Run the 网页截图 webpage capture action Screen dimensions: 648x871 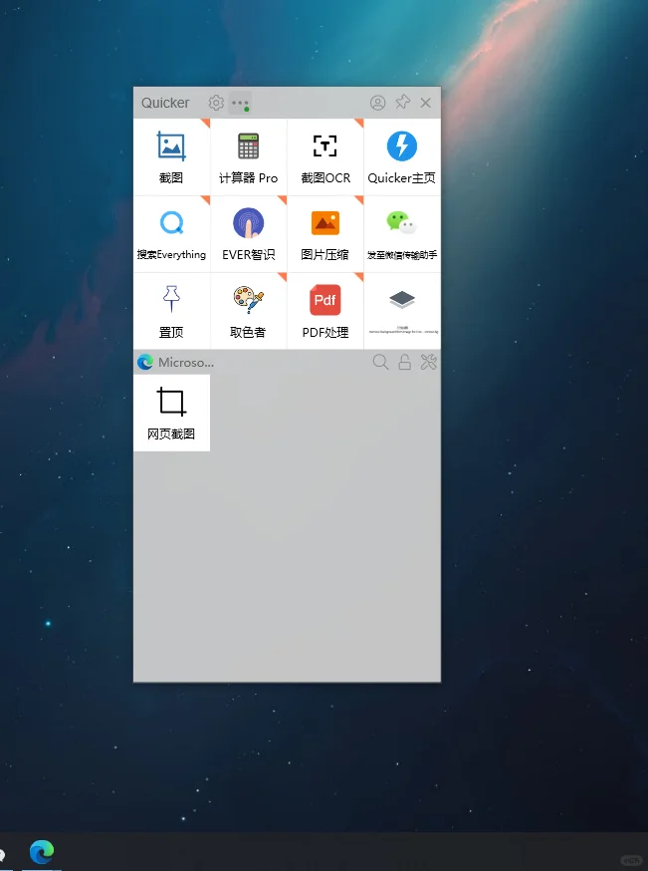coord(171,413)
